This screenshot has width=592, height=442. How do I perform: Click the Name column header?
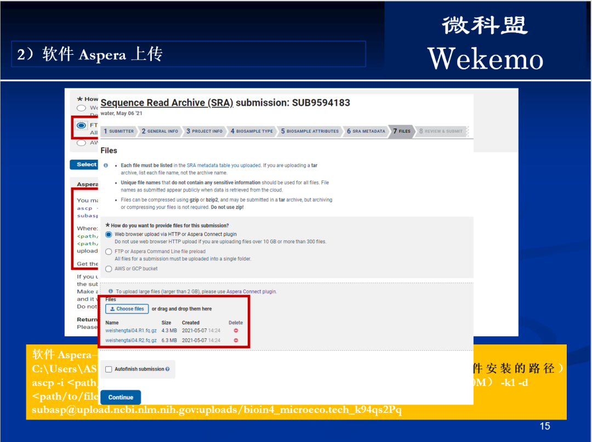click(112, 322)
